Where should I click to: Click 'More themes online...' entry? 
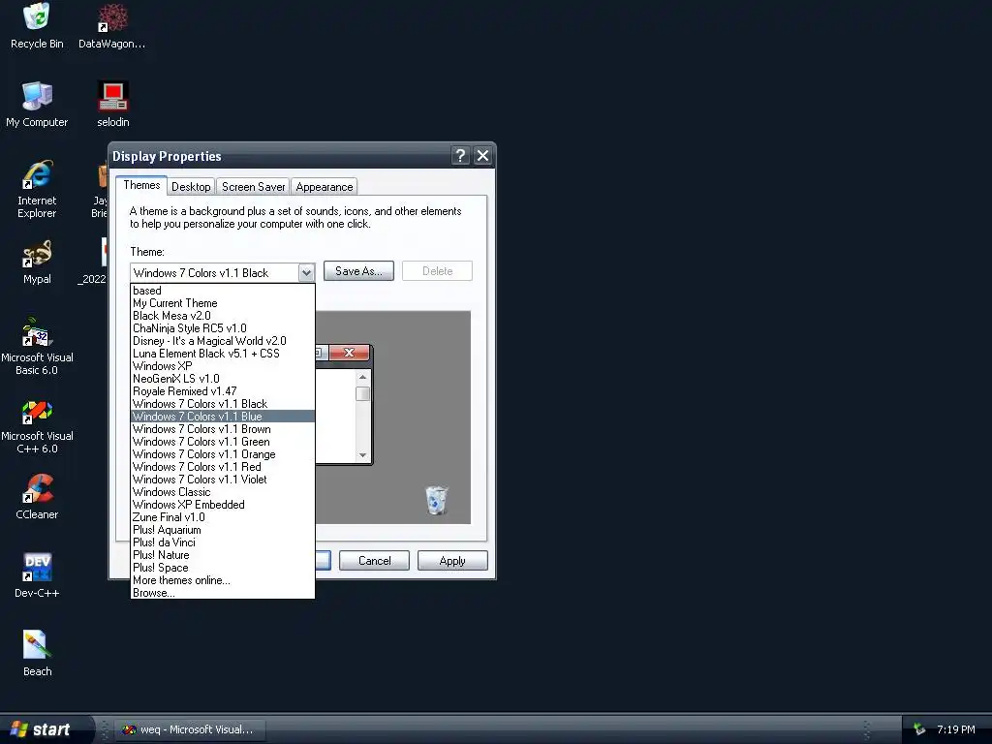pos(223,580)
